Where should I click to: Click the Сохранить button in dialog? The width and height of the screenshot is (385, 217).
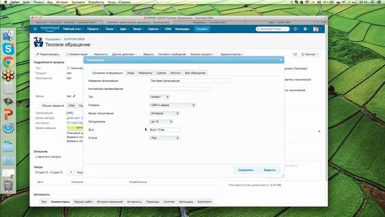[246, 170]
